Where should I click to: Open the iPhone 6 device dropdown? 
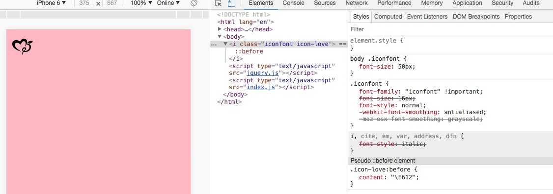click(x=51, y=3)
